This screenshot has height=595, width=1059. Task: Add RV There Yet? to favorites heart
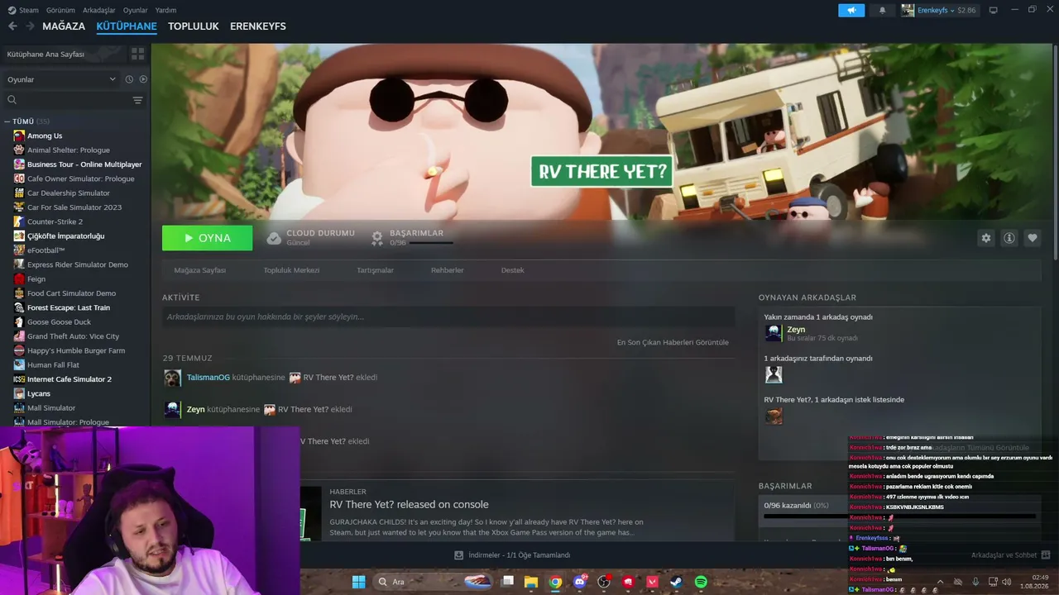[x=1033, y=238]
